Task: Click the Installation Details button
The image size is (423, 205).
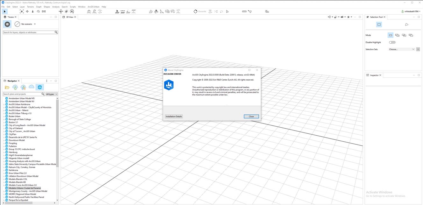Action: (174, 116)
